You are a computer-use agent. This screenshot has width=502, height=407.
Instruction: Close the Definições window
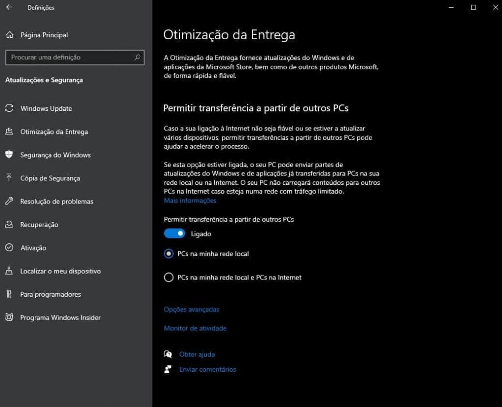pos(495,7)
